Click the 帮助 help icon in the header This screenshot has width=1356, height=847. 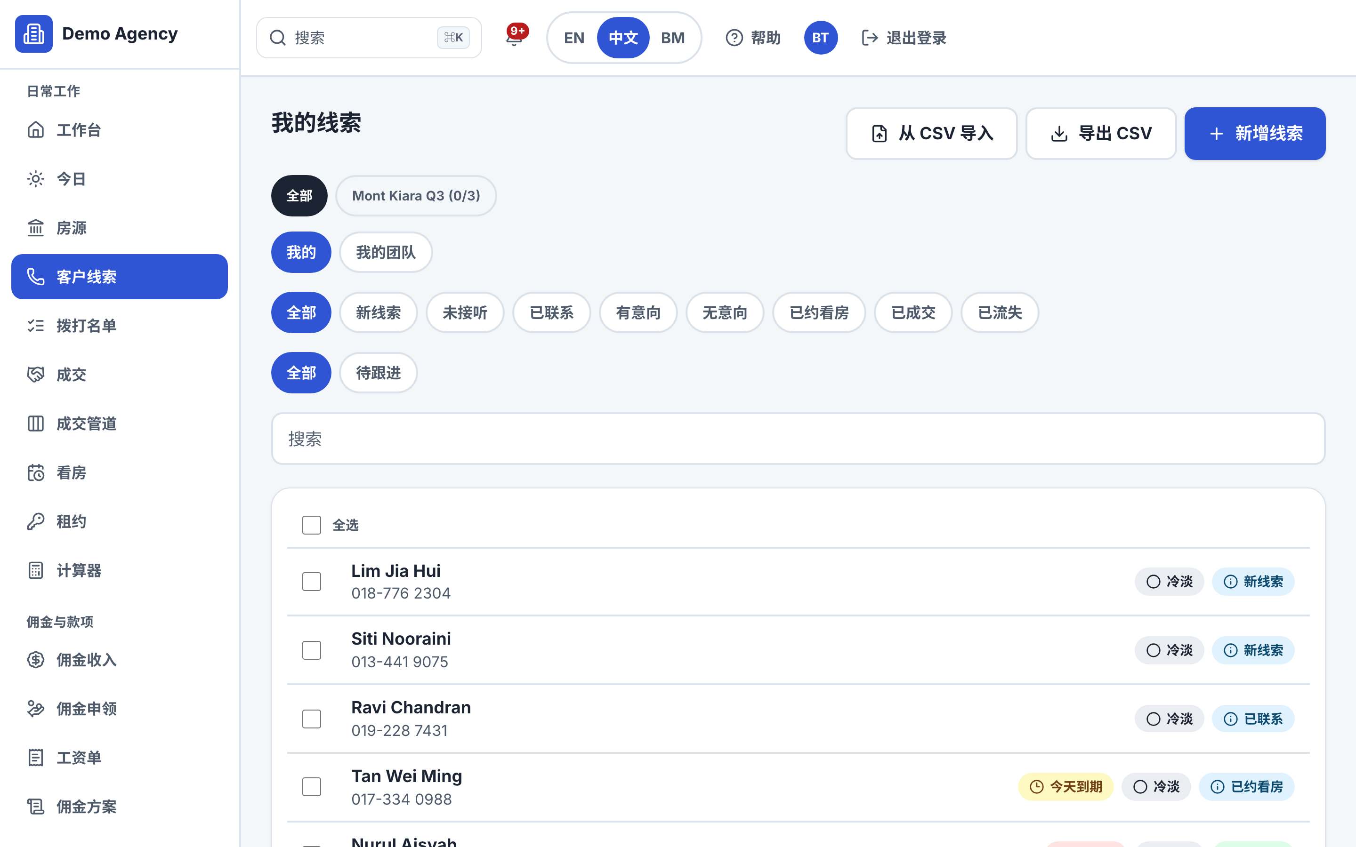click(734, 38)
